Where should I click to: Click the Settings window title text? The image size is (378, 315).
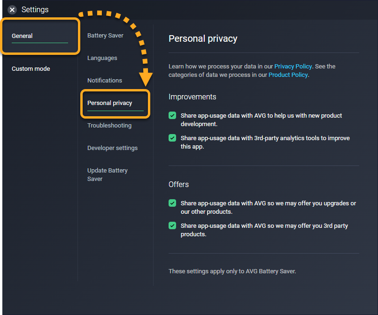click(x=35, y=10)
